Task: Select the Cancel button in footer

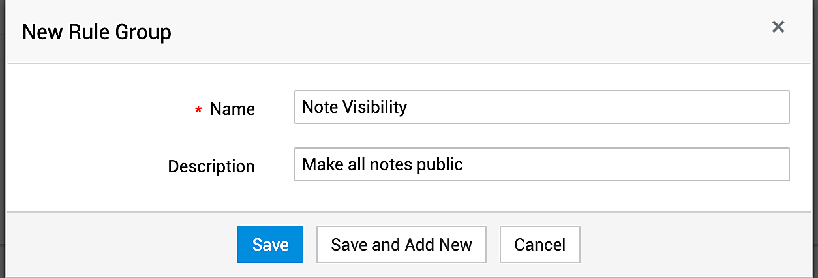Action: click(539, 245)
